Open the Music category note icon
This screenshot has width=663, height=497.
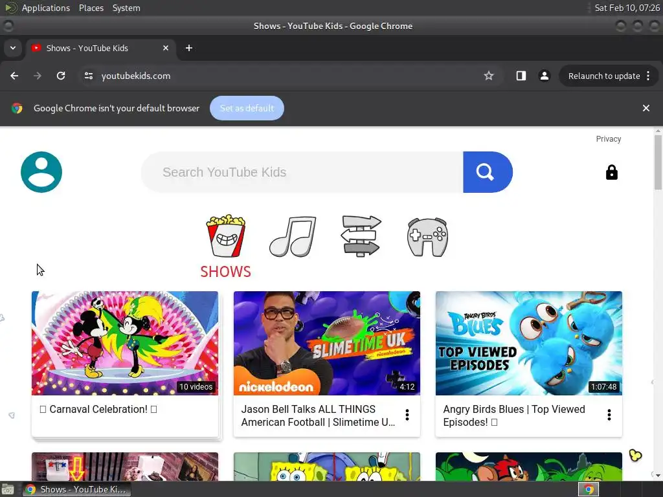[x=293, y=236]
